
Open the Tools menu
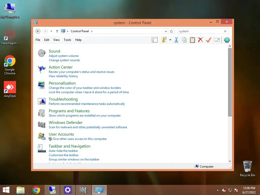(67, 40)
